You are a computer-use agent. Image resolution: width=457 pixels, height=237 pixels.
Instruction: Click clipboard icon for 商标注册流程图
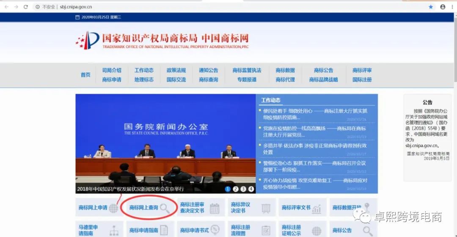(x=266, y=231)
